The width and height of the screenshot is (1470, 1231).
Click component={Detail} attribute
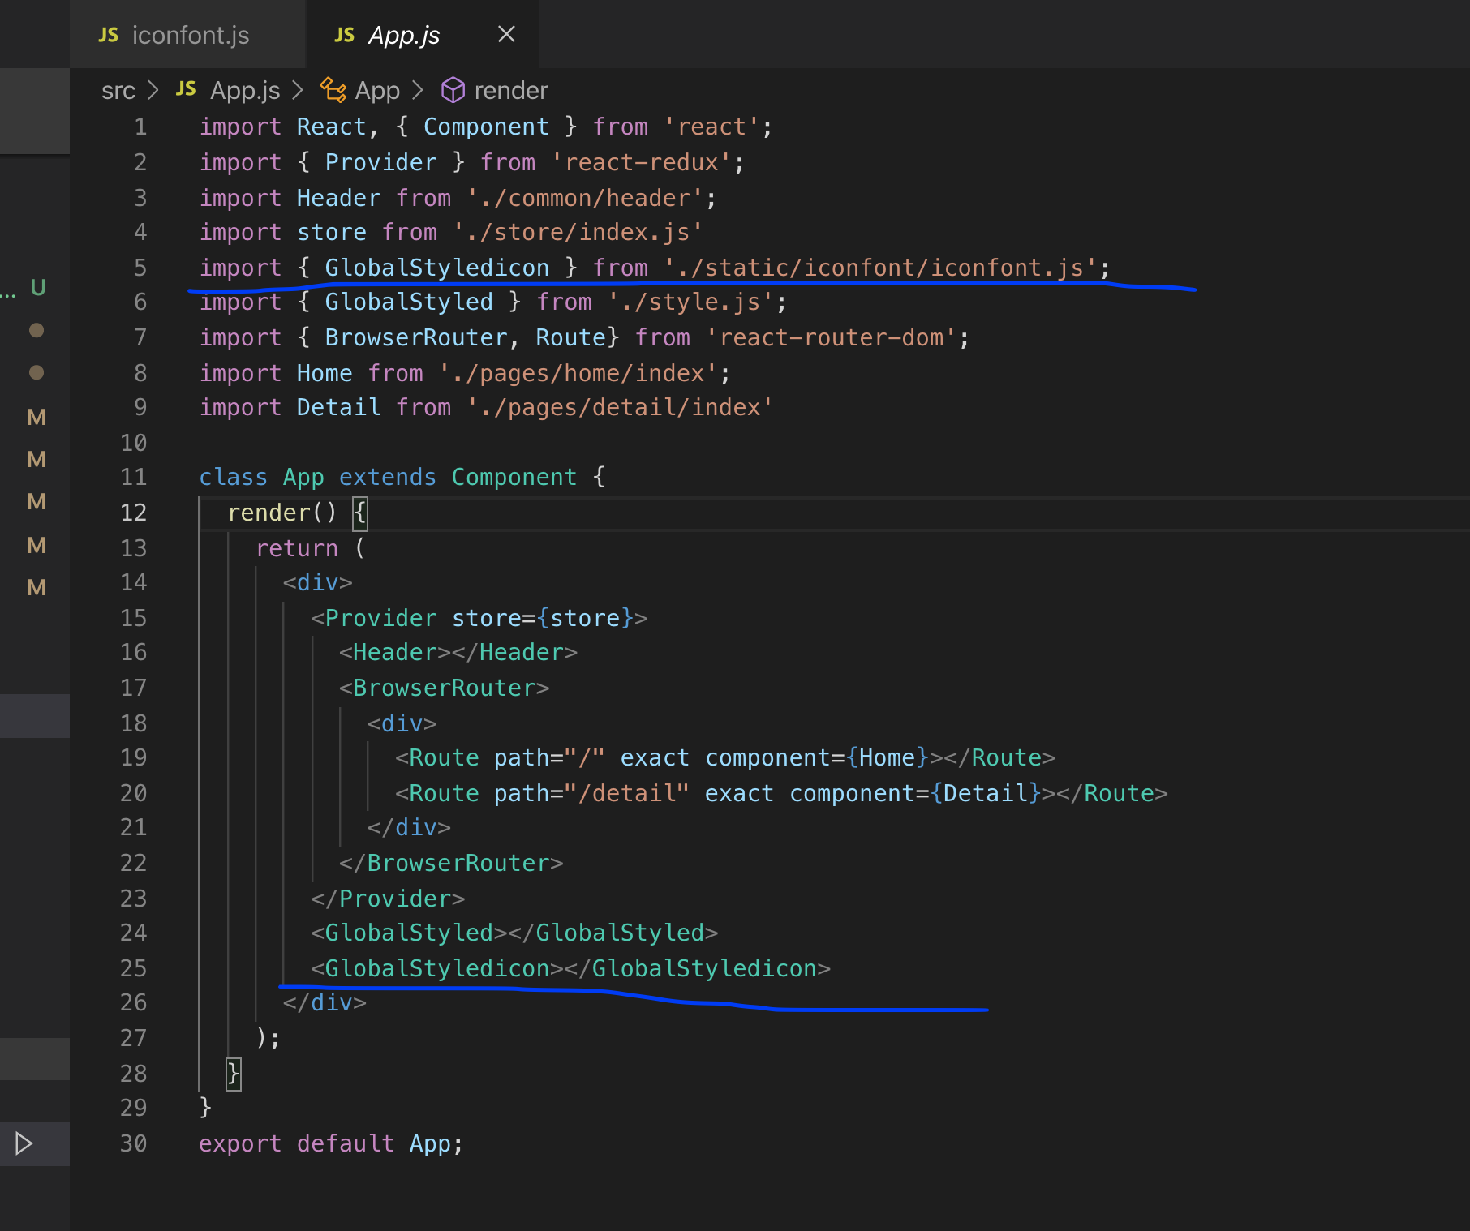pyautogui.click(x=916, y=793)
